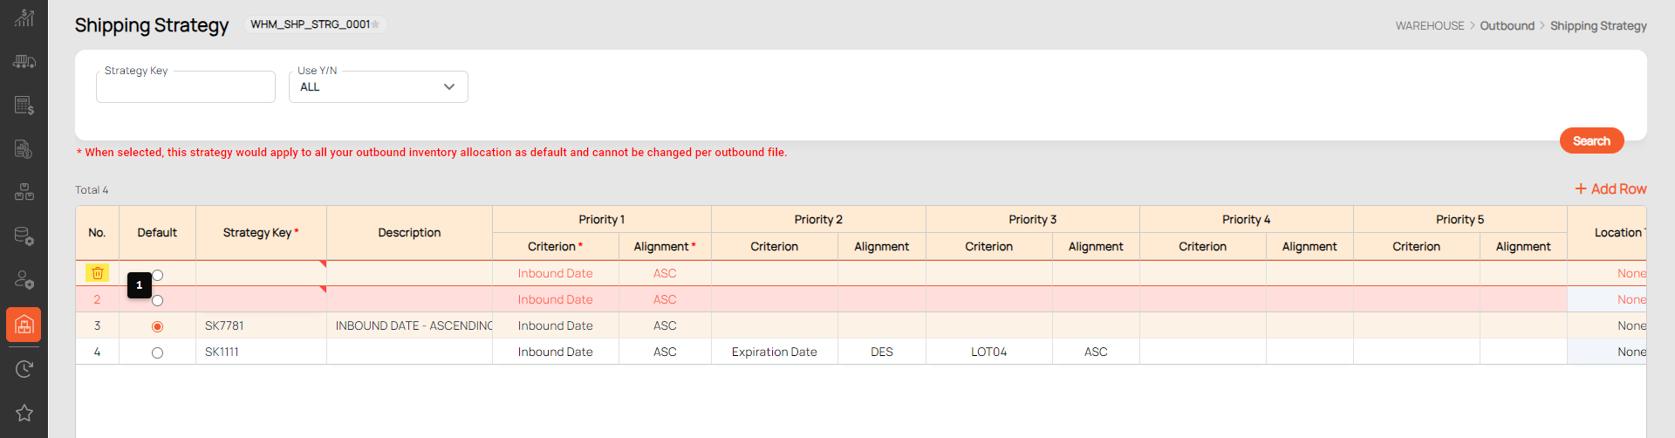Add a new row to table
1675x438 pixels.
pyautogui.click(x=1610, y=188)
